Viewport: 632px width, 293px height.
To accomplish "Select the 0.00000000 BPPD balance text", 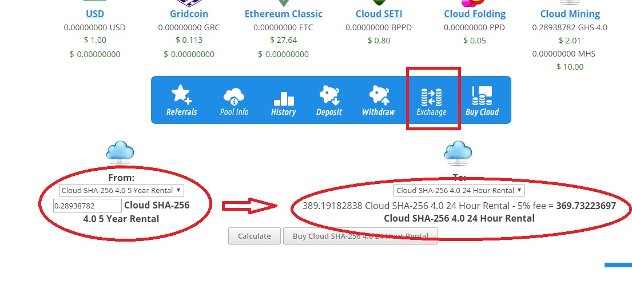I will pos(379,28).
